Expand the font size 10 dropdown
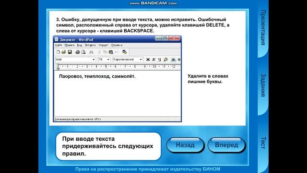This screenshot has height=173, width=307. pos(108,60)
